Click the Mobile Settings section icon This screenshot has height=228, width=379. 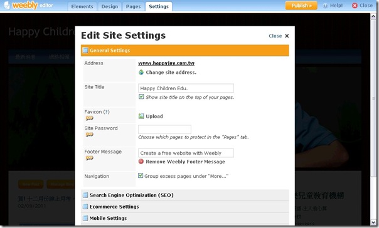pyautogui.click(x=85, y=218)
